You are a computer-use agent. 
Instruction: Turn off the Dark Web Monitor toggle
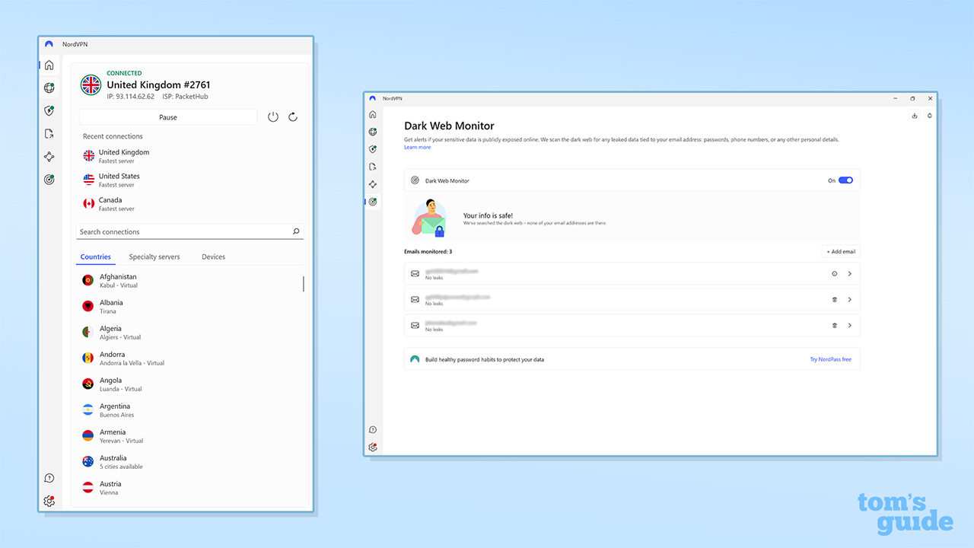point(845,180)
